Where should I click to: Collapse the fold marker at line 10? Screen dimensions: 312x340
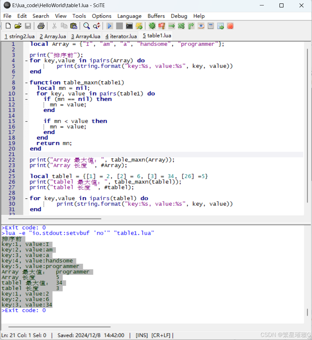tap(26, 94)
